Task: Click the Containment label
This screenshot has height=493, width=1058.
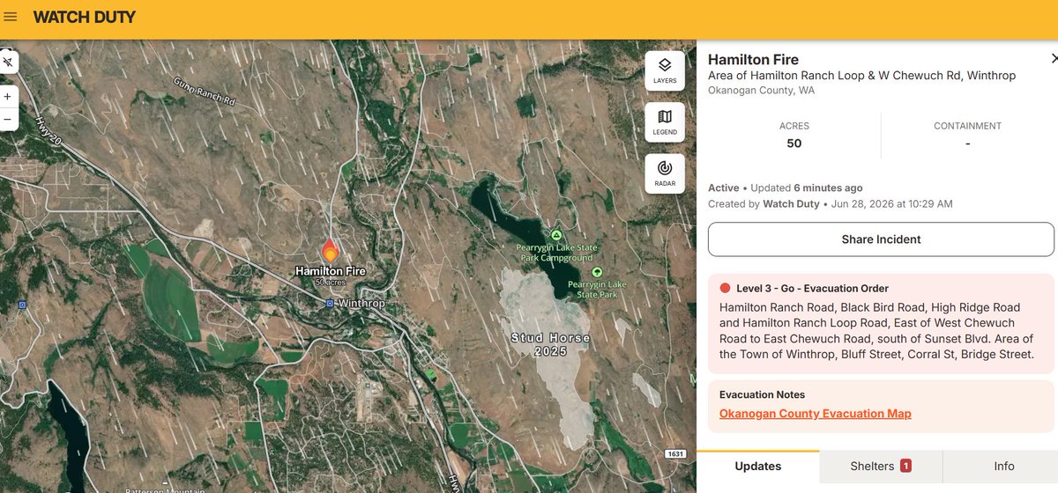Action: (967, 126)
